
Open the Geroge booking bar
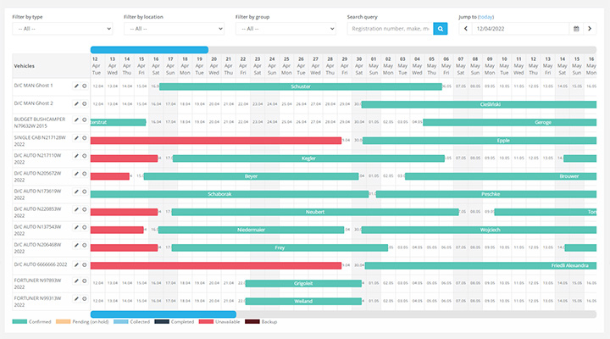pos(510,122)
